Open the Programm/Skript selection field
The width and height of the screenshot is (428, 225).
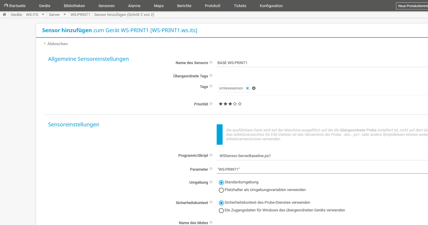[322, 156]
